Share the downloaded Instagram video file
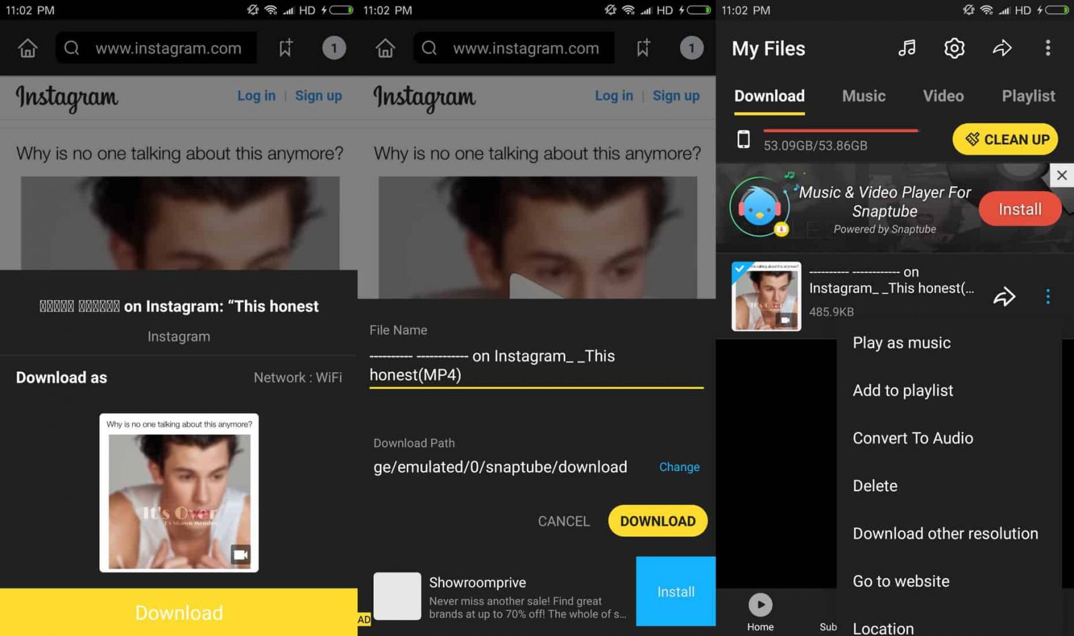The width and height of the screenshot is (1074, 636). tap(1004, 297)
